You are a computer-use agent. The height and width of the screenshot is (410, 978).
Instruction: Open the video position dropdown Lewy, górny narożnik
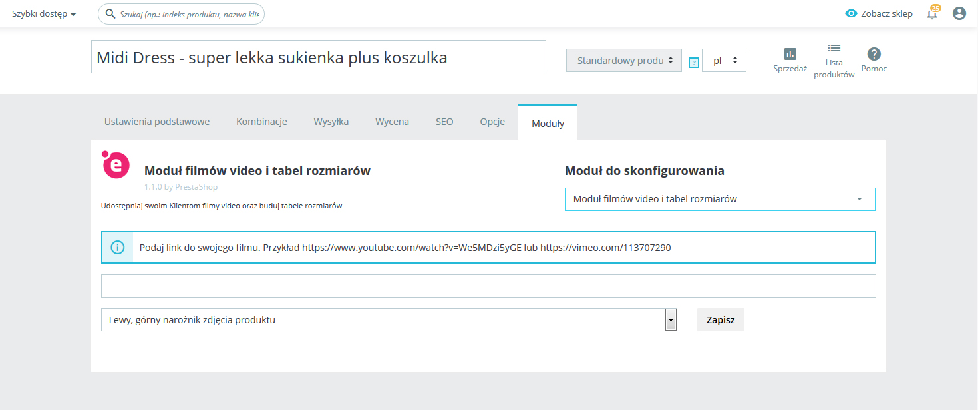tap(389, 320)
